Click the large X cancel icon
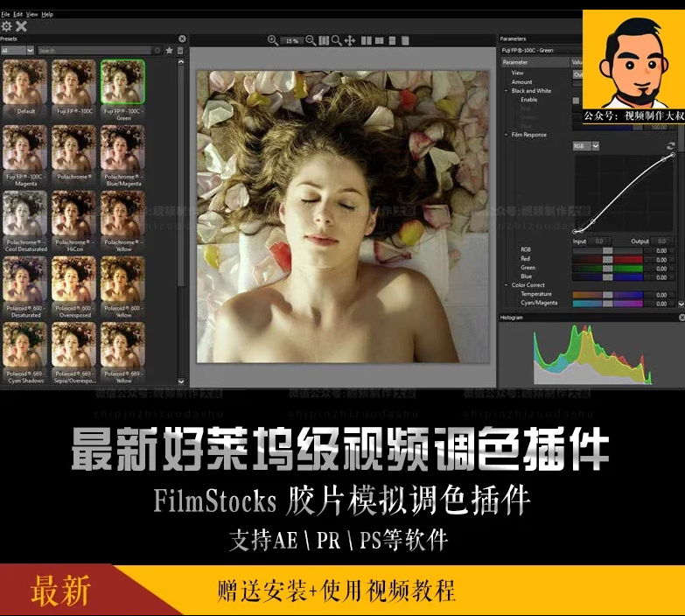Viewport: 685px width, 616px height. pos(21,26)
